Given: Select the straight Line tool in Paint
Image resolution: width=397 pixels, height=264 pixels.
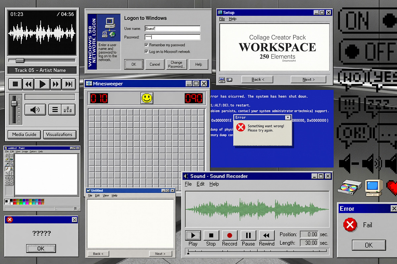Looking at the screenshot, I should click(x=7, y=173).
